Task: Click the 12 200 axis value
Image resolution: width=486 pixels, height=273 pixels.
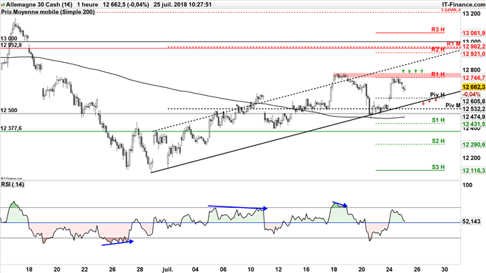Action: [472, 158]
